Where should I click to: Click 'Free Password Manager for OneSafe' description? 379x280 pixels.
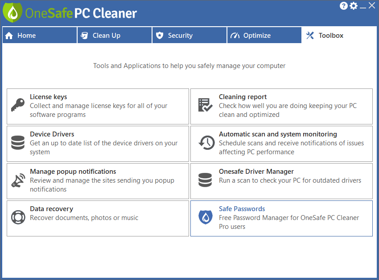tap(289, 222)
